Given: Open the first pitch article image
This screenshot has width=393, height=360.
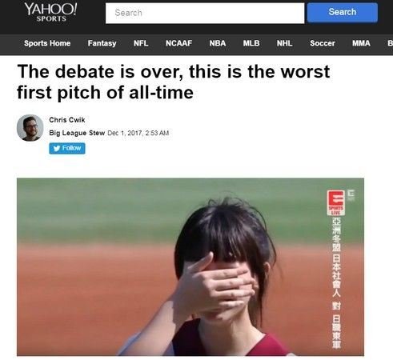Looking at the screenshot, I should [190, 267].
